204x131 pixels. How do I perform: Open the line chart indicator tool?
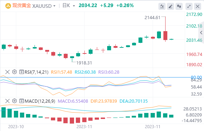click(x=162, y=6)
